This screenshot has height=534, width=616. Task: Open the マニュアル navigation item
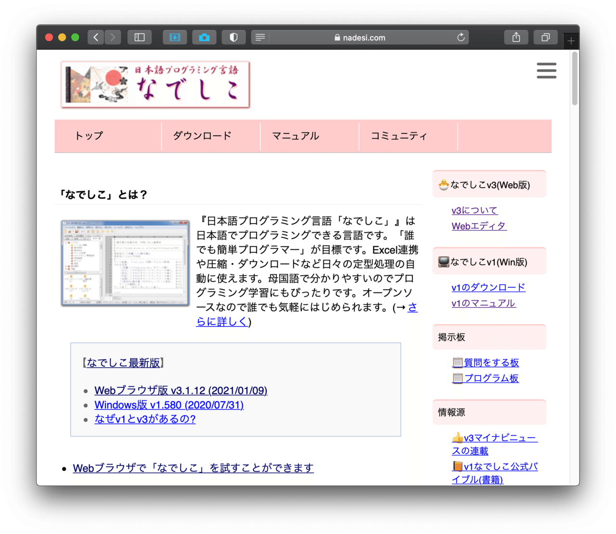tap(295, 136)
